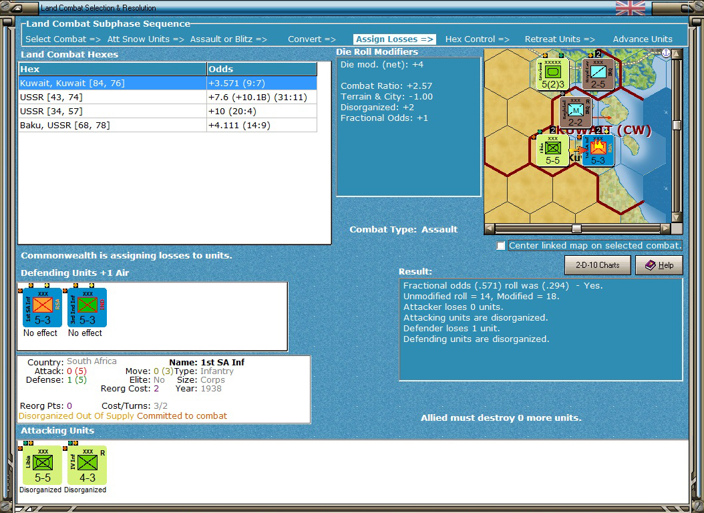Click the 'No effect' label under 3rd Ind Inf
The image size is (704, 513).
[x=85, y=333]
